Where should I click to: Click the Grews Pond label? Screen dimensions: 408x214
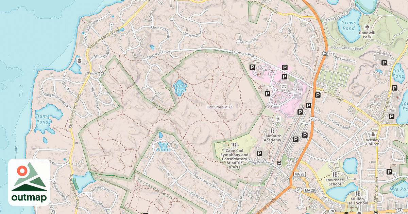coord(348,25)
